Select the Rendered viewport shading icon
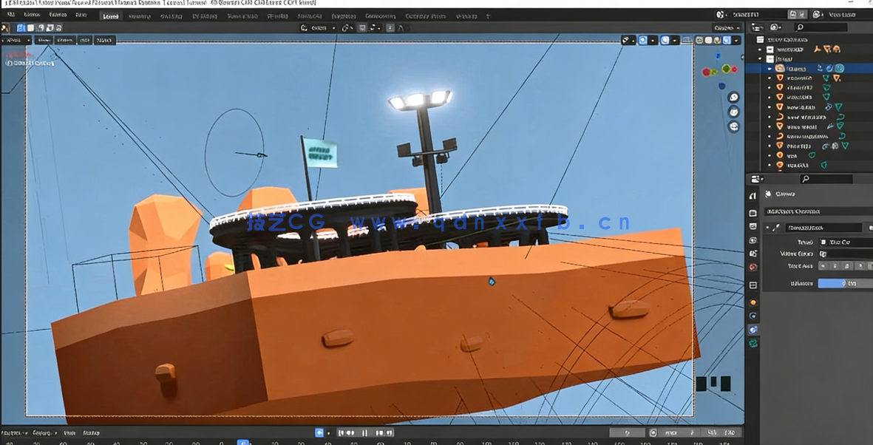Image resolution: width=873 pixels, height=445 pixels. click(726, 41)
